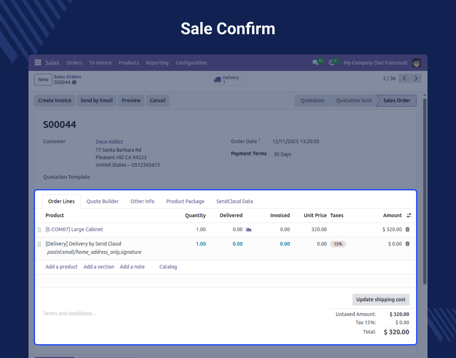Go to next record arrow
Screen dimensions: 456x358
[415, 79]
